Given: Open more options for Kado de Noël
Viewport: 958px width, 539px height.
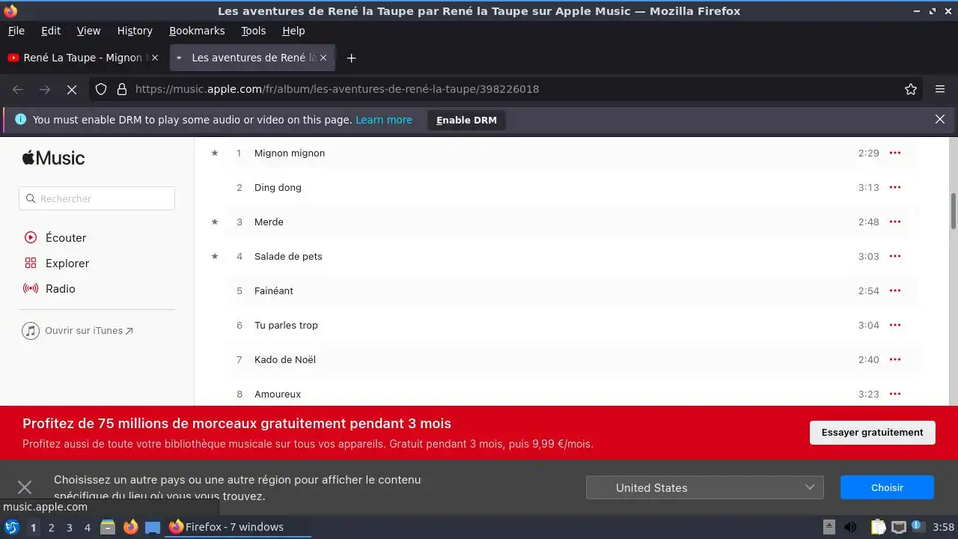Looking at the screenshot, I should pyautogui.click(x=894, y=359).
